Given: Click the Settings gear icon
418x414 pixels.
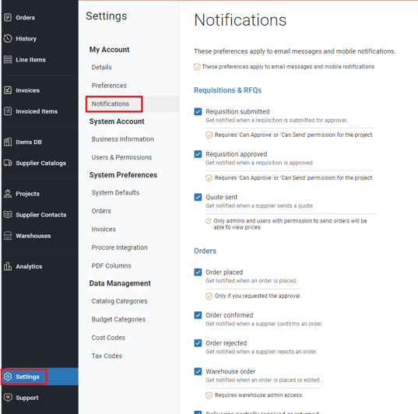Looking at the screenshot, I should tap(8, 377).
